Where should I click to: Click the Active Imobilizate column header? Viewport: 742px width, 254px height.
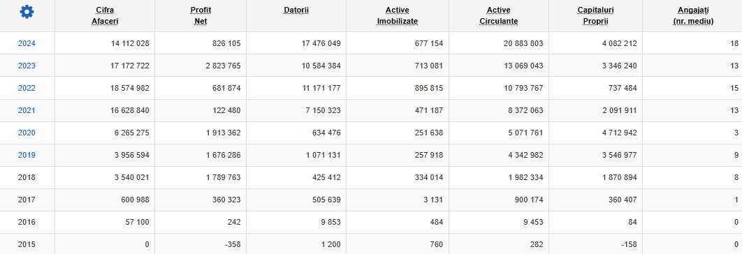[x=397, y=15]
